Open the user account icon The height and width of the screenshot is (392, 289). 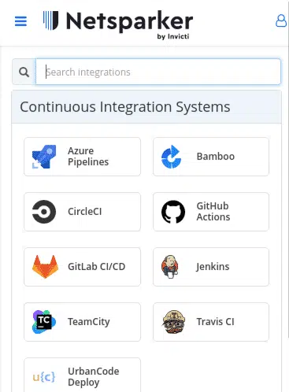point(281,20)
